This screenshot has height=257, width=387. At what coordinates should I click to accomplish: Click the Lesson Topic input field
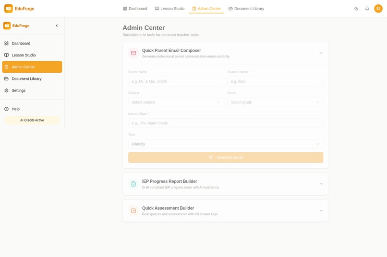tap(226, 123)
